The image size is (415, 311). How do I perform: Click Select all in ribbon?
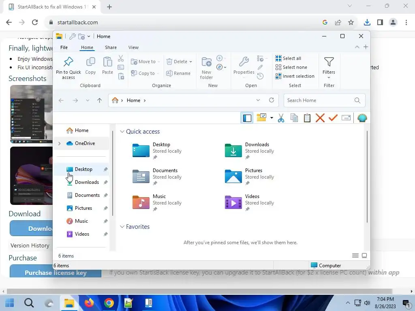pos(288,58)
